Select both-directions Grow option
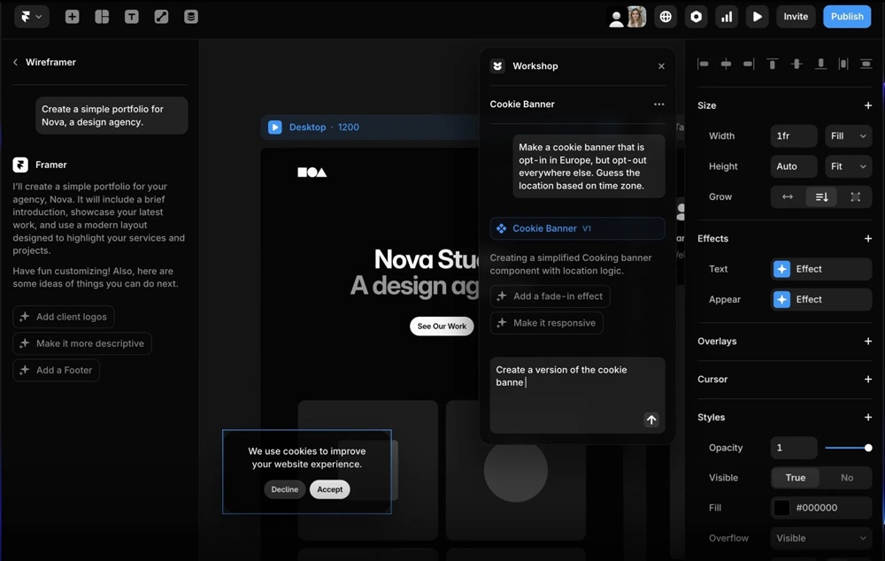The height and width of the screenshot is (561, 885). (x=856, y=197)
